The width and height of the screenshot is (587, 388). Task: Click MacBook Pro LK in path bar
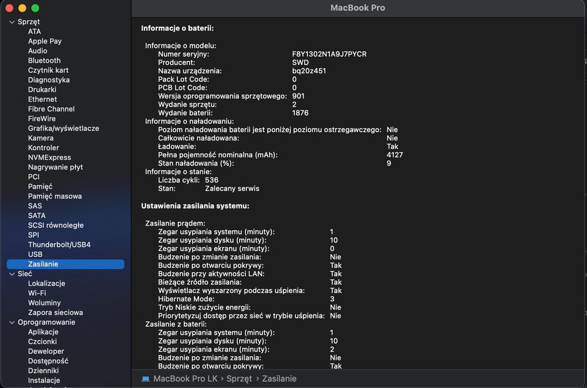[x=185, y=379]
